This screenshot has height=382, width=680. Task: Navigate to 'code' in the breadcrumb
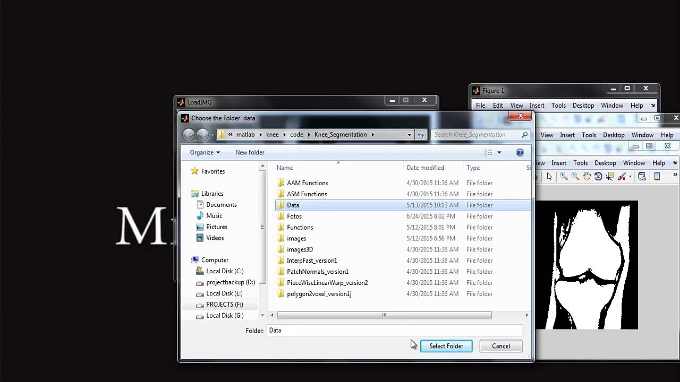tap(296, 135)
